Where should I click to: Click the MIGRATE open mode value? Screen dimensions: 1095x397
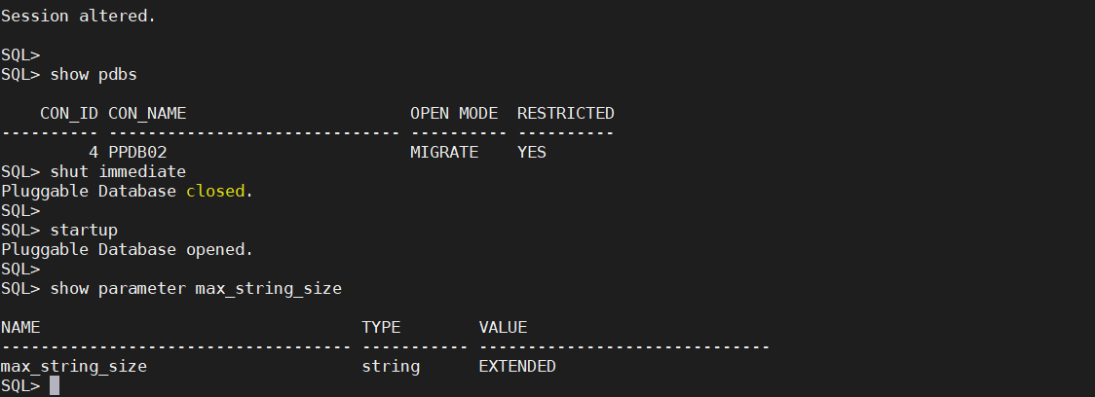pos(444,152)
